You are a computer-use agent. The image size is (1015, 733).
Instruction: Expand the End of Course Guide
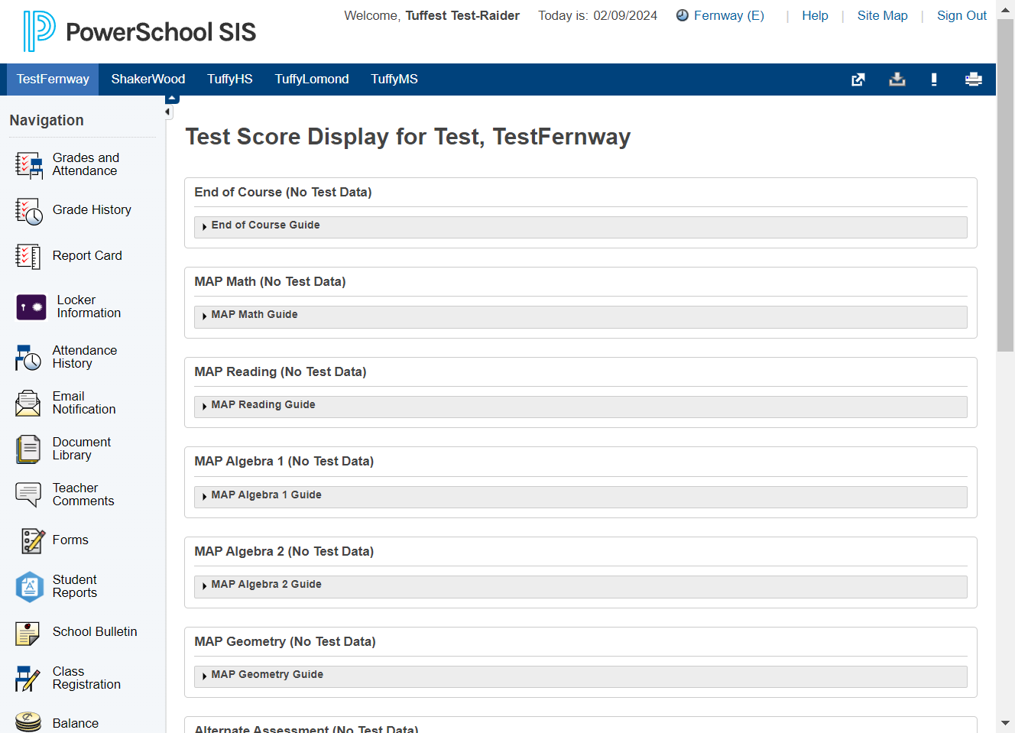coord(580,227)
